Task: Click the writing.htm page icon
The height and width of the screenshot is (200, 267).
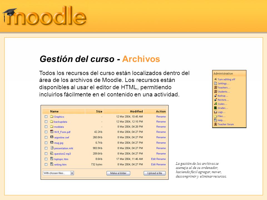Action: click(52, 164)
